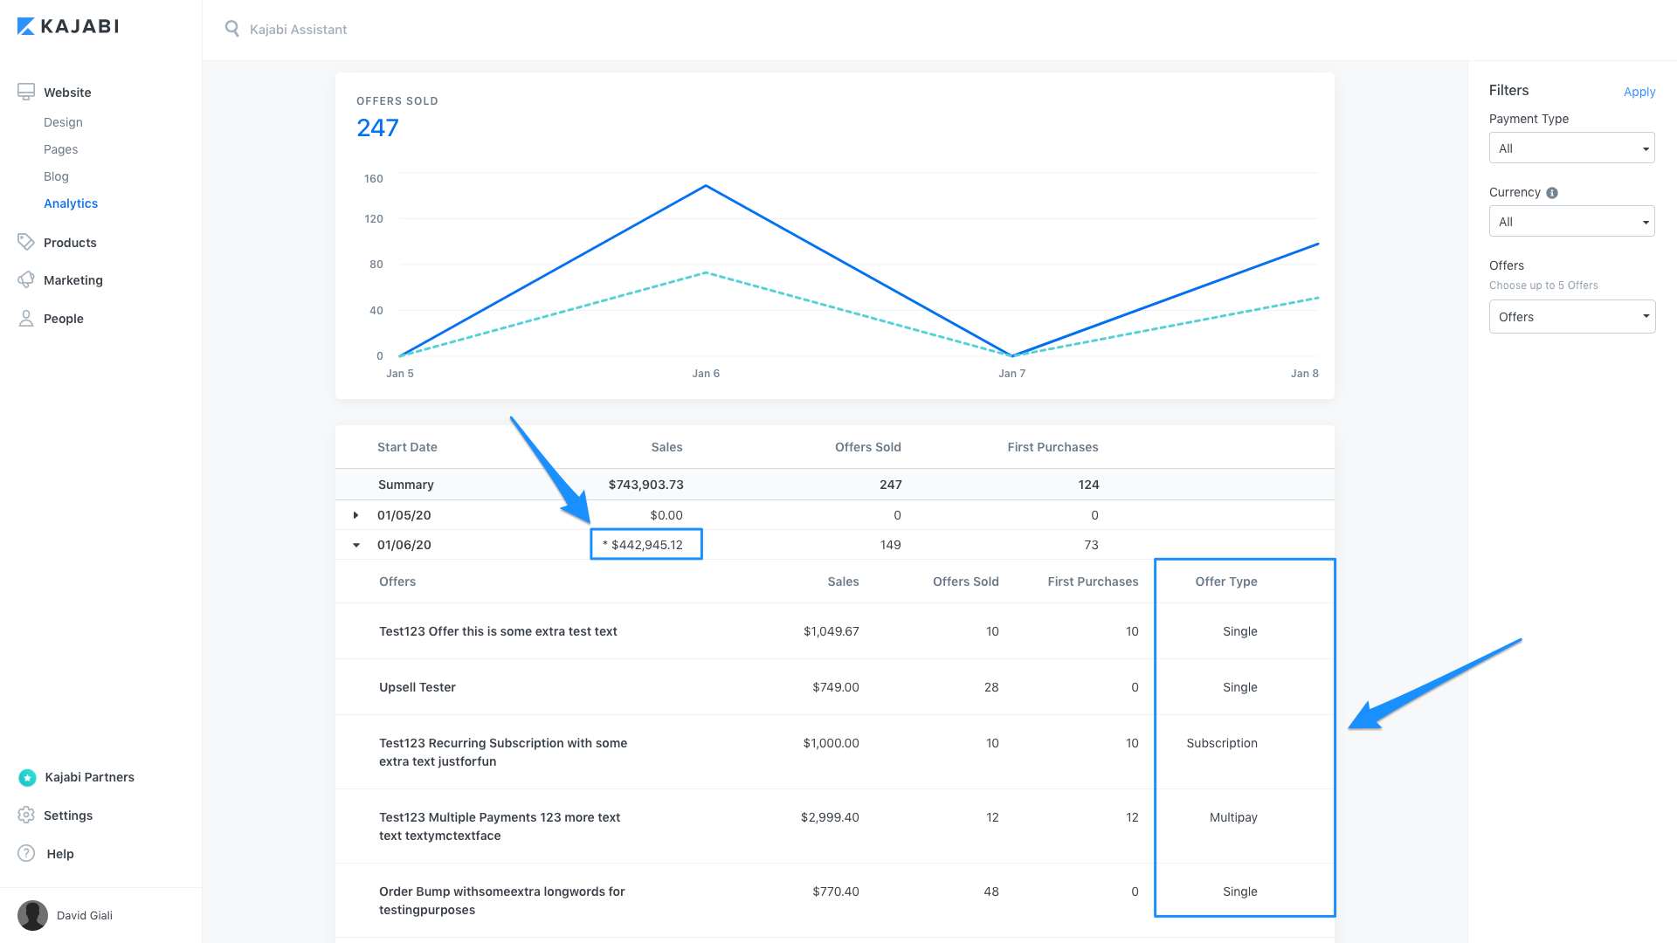Open Kajabi Partners link
The image size is (1677, 943).
90,777
